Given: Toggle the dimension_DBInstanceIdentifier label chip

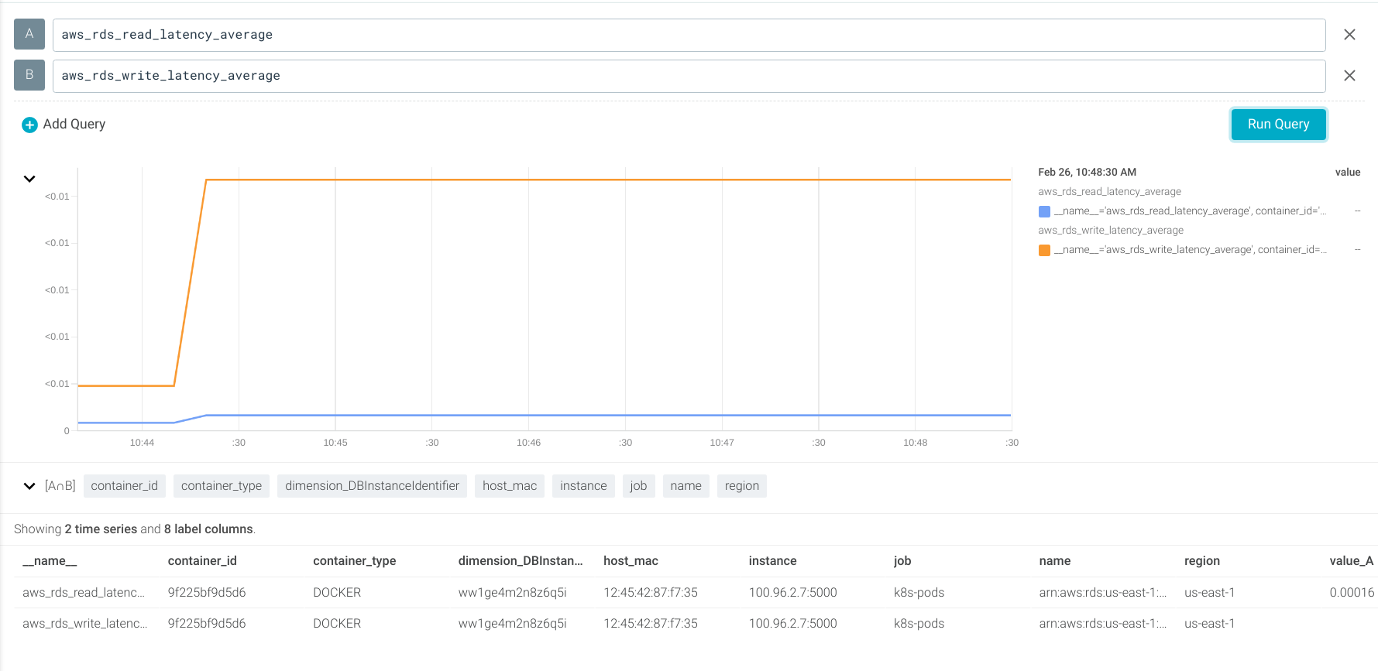Looking at the screenshot, I should pyautogui.click(x=372, y=486).
